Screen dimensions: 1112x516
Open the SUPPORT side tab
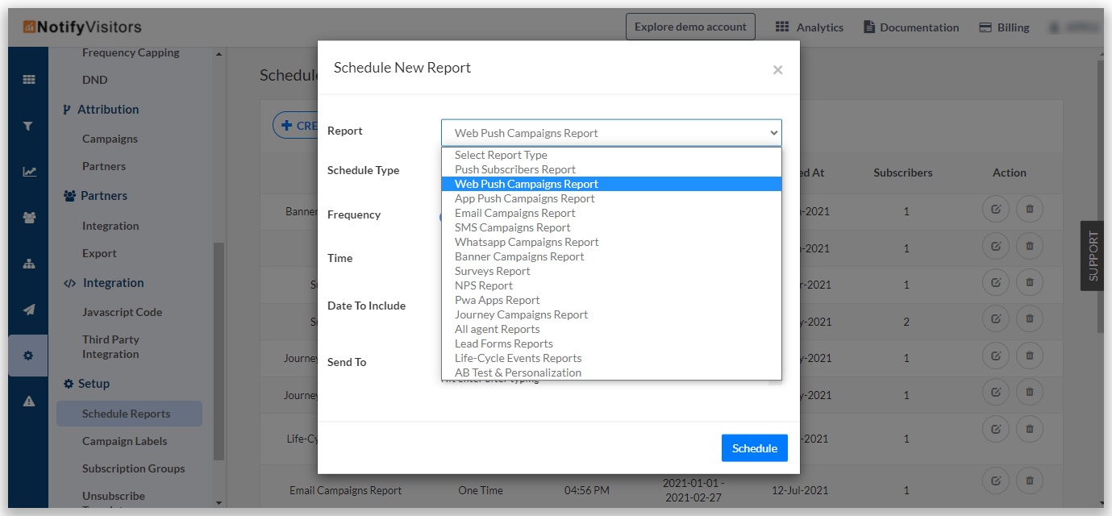pyautogui.click(x=1093, y=256)
